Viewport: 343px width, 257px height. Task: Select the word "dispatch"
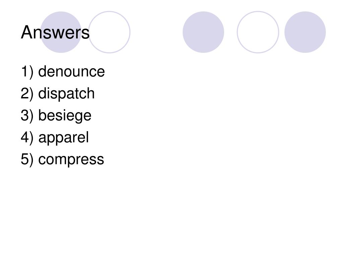pyautogui.click(x=67, y=93)
